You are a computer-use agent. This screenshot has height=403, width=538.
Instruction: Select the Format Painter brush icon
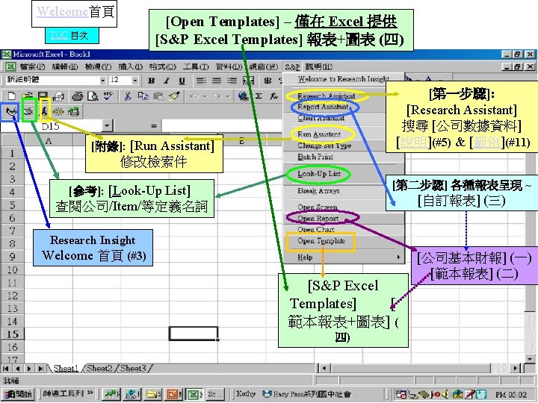coord(174,96)
